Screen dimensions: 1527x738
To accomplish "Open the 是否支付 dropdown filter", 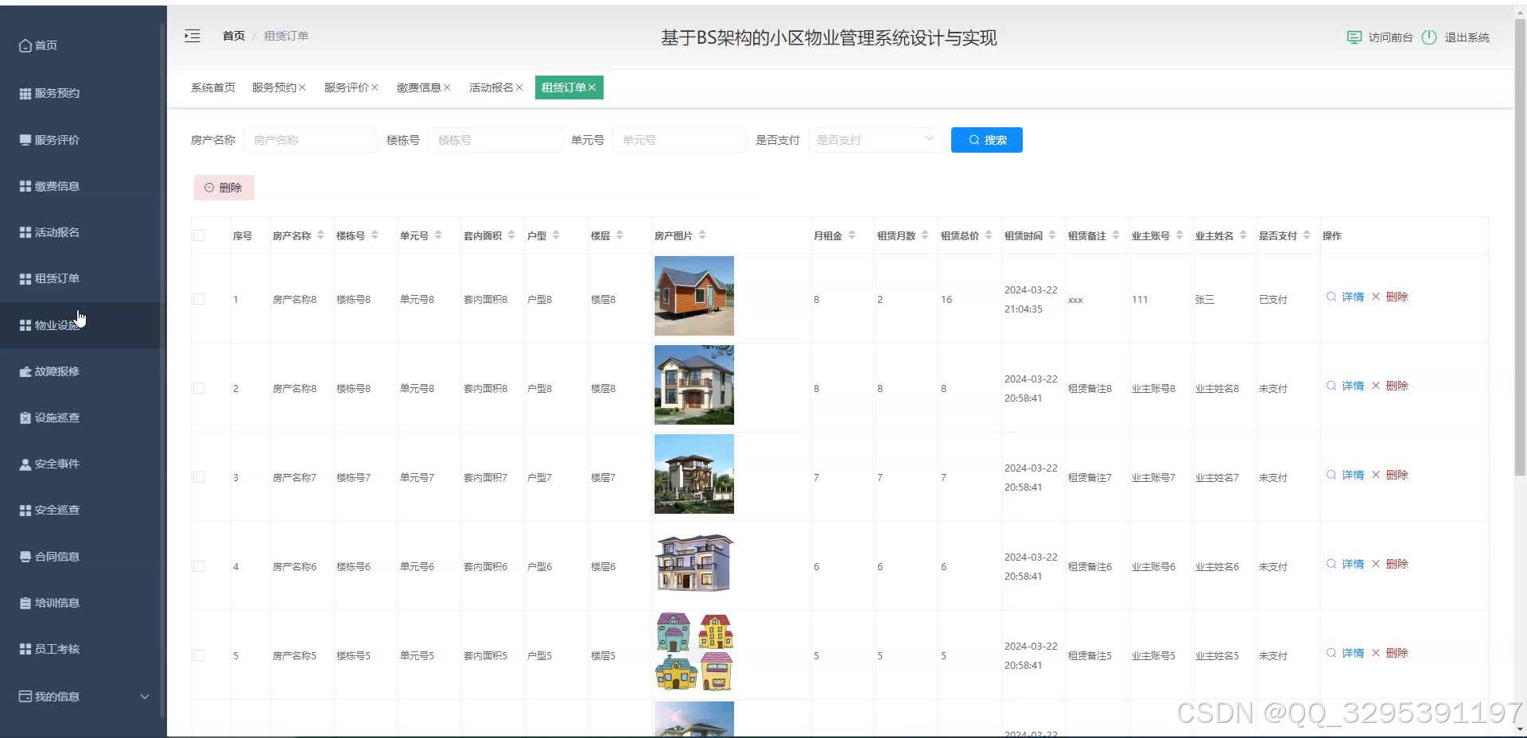I will pos(875,139).
